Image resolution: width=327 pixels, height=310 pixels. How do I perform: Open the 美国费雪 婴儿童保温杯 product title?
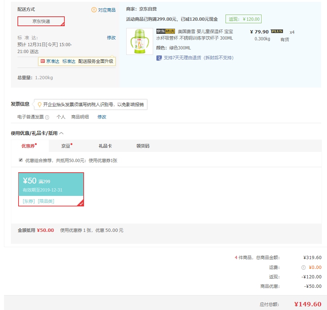point(195,35)
